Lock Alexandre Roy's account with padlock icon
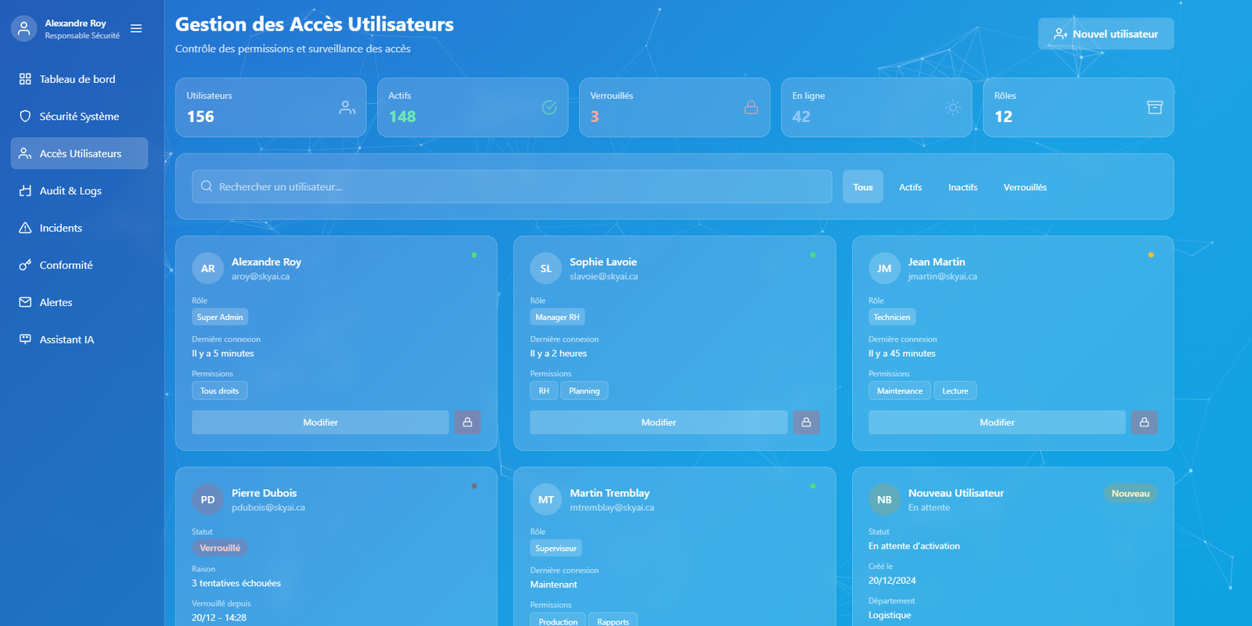The height and width of the screenshot is (626, 1252). coord(467,423)
